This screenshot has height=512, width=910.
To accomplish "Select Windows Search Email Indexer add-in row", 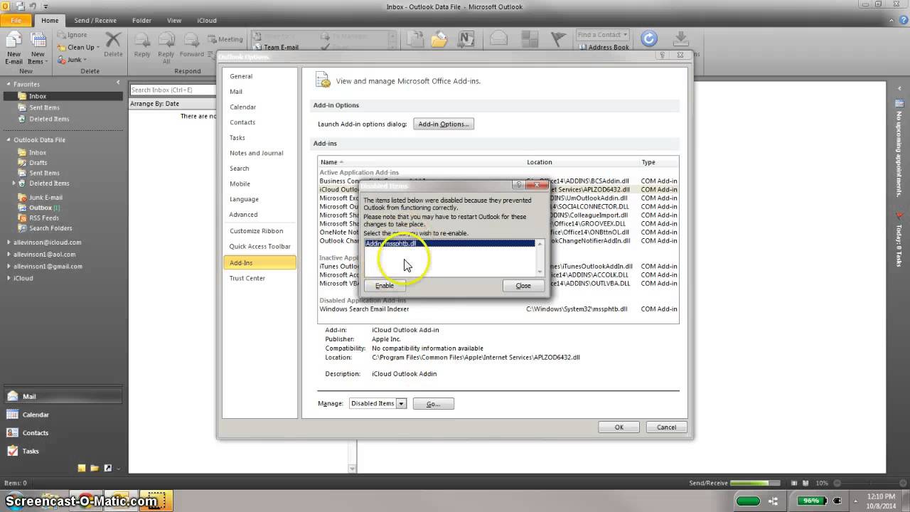I will [x=498, y=309].
